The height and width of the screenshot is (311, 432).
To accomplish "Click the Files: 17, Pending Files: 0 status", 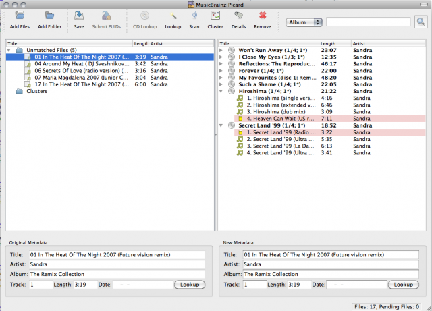I will click(x=387, y=306).
